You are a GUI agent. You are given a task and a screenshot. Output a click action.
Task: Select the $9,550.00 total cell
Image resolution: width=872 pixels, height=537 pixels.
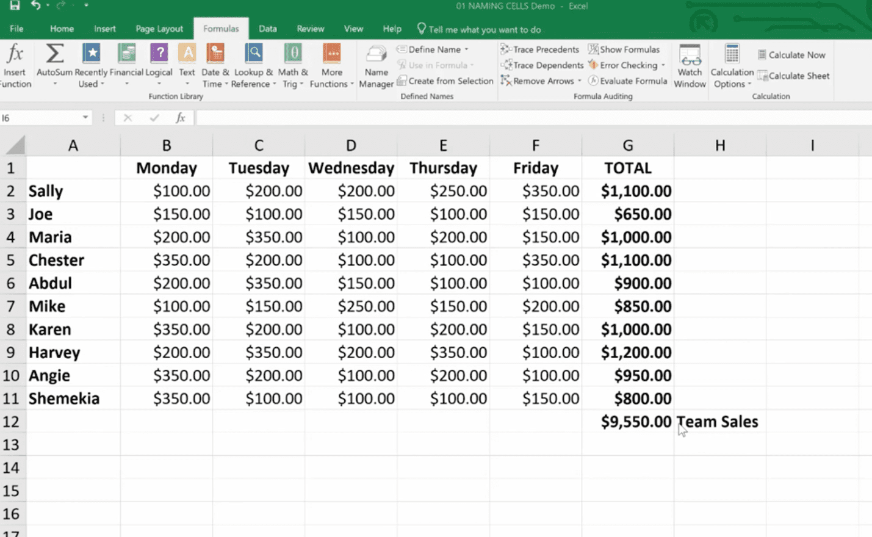pyautogui.click(x=628, y=422)
